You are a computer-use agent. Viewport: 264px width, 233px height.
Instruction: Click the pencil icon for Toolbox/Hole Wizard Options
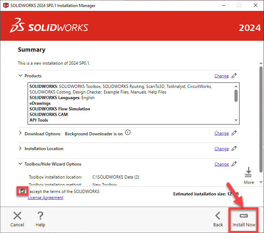point(234,164)
